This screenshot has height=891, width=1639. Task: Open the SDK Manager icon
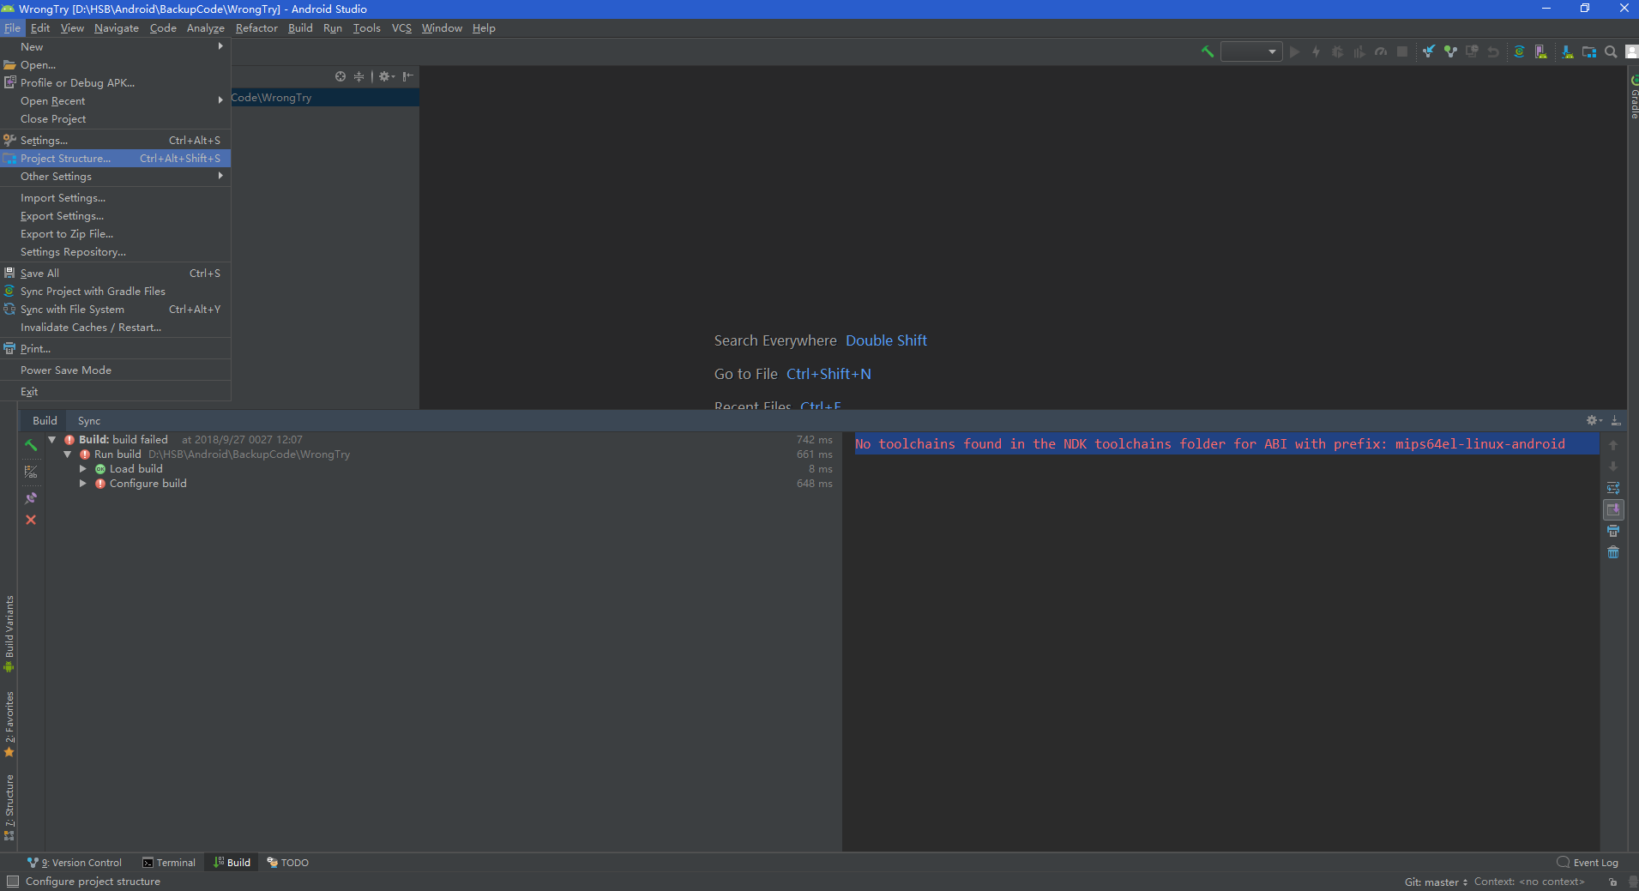1567,51
